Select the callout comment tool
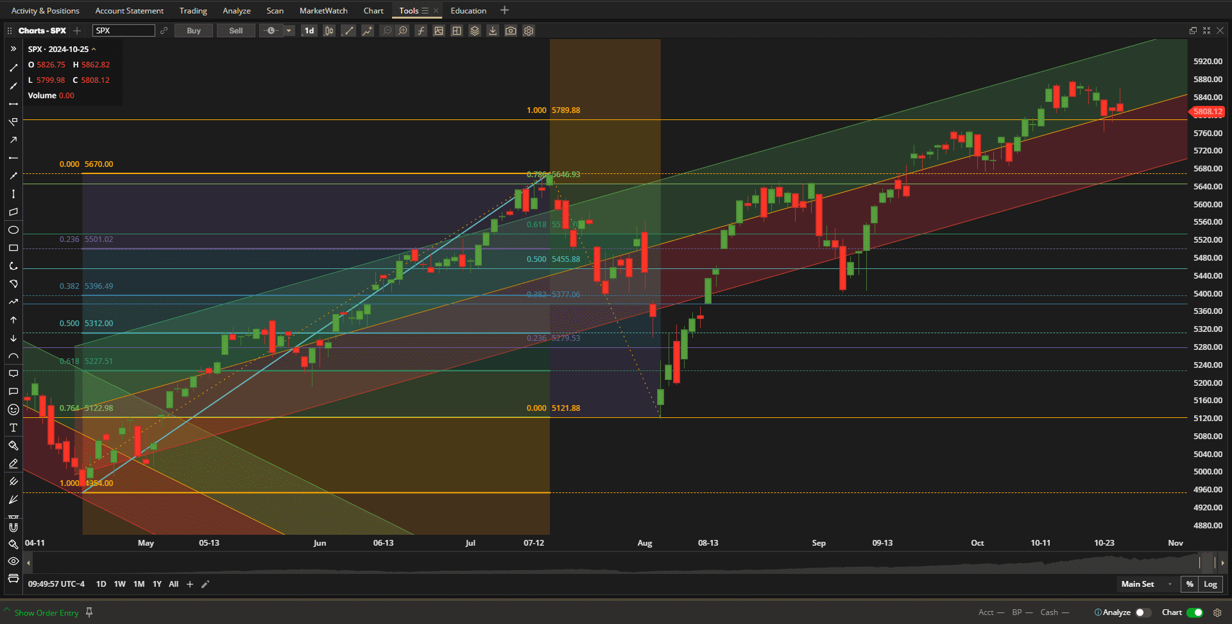This screenshot has width=1232, height=624. click(13, 374)
